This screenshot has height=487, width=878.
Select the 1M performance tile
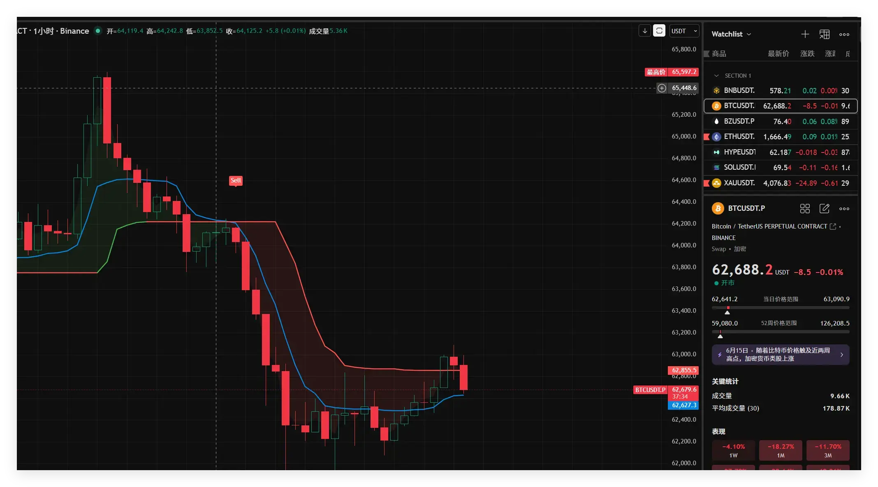[x=781, y=450]
